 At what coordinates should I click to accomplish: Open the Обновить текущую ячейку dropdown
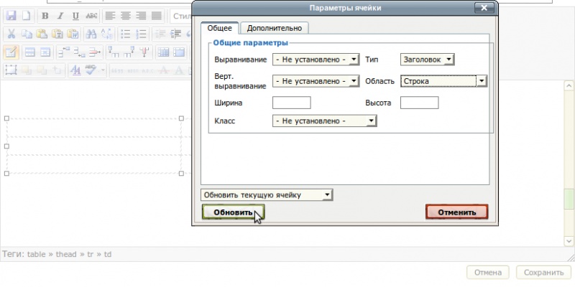point(267,195)
